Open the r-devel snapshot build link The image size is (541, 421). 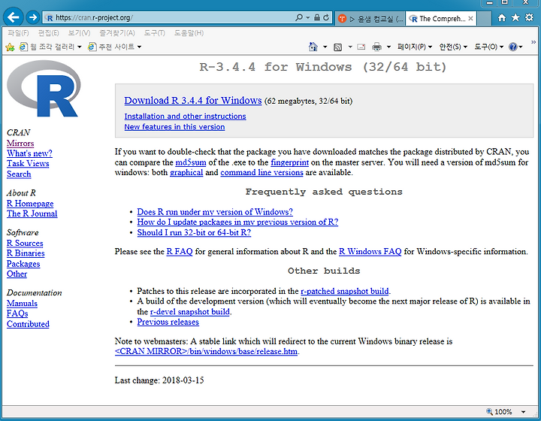(190, 312)
